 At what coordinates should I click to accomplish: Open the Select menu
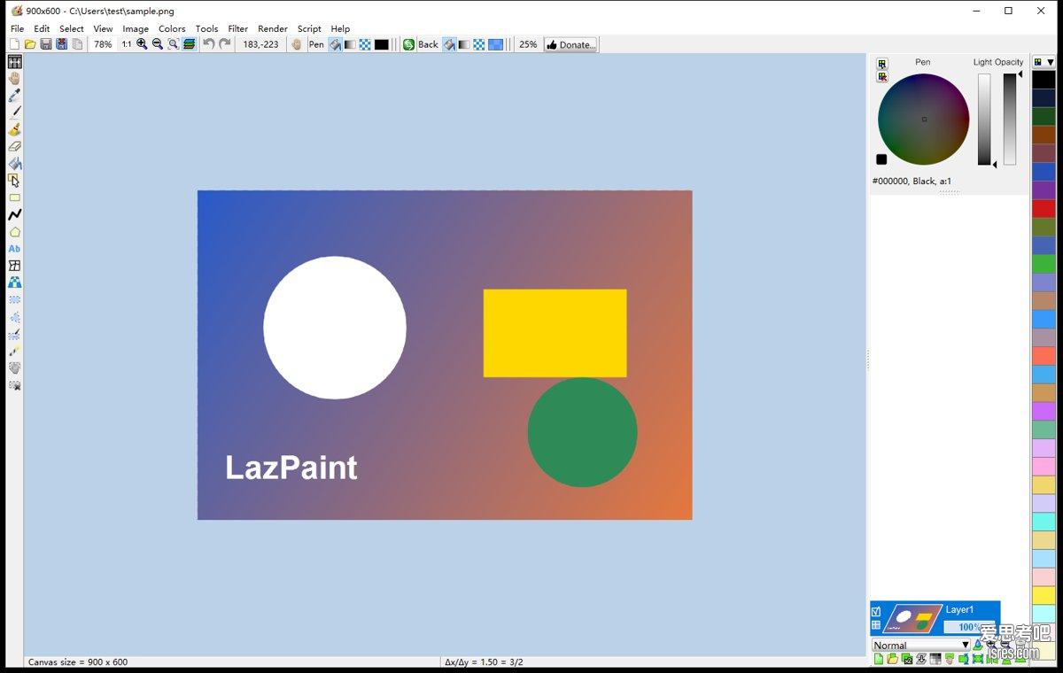coord(72,28)
